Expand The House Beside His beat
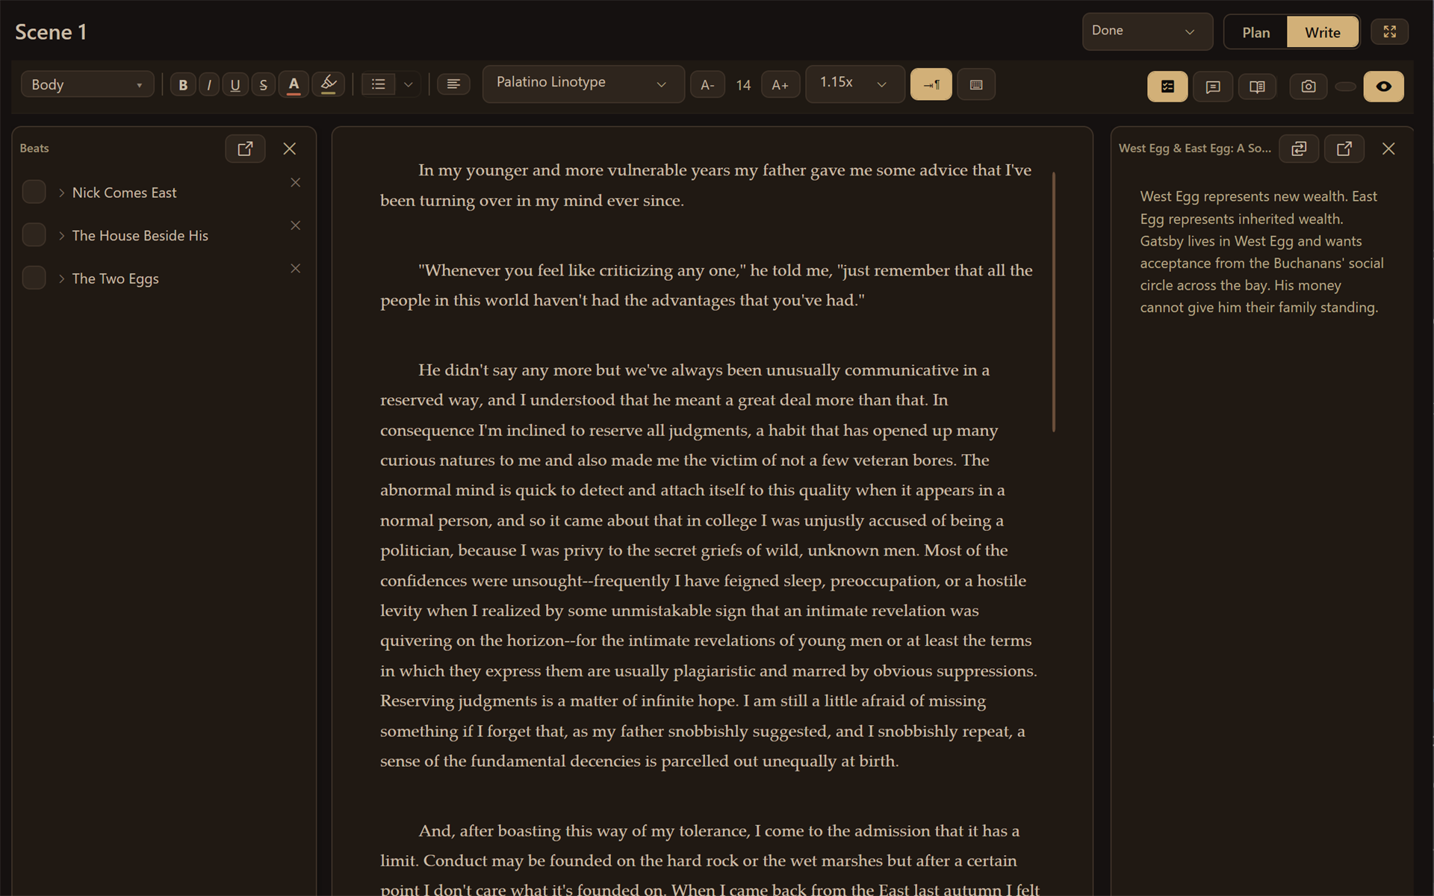 (61, 235)
